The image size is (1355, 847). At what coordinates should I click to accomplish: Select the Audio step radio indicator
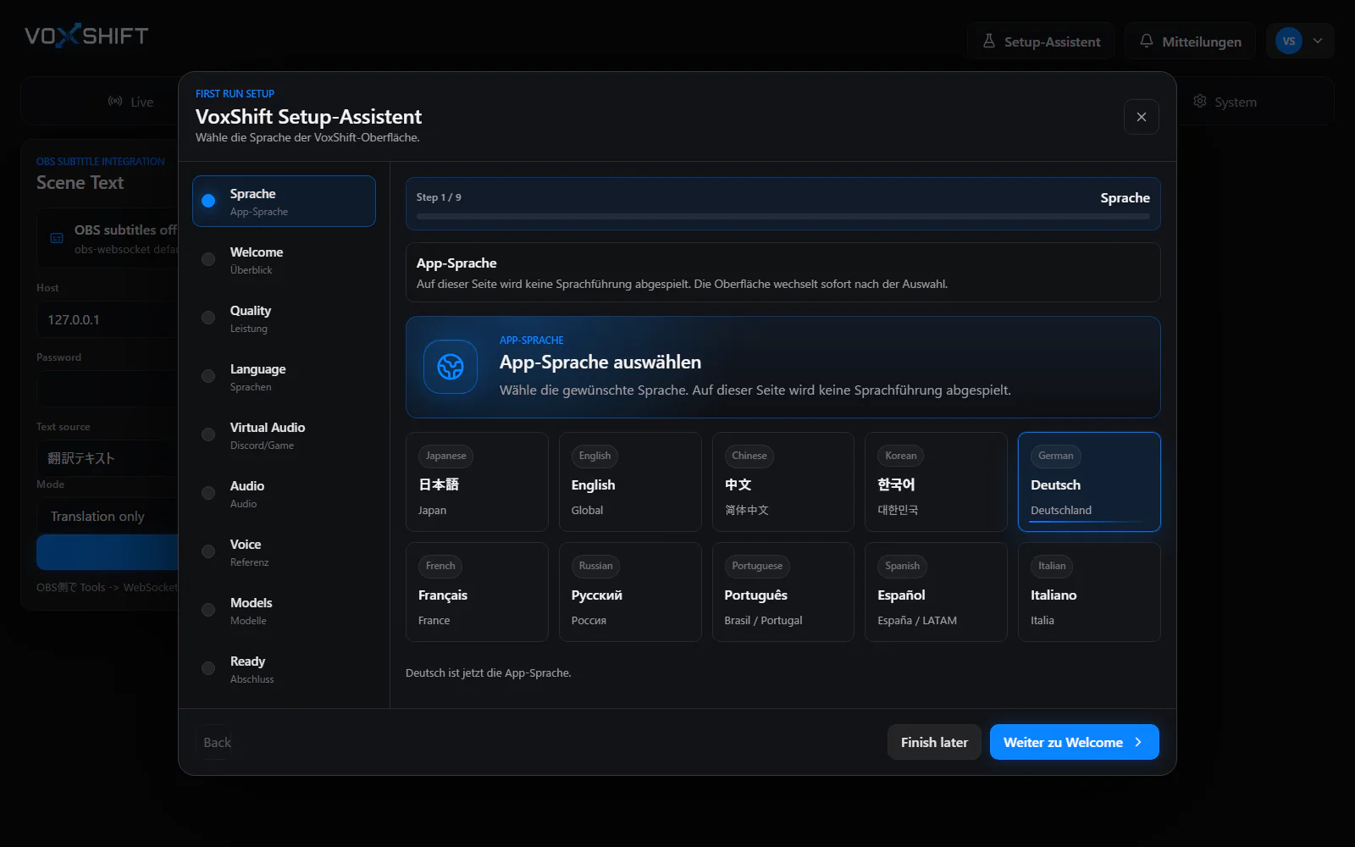[x=208, y=493]
